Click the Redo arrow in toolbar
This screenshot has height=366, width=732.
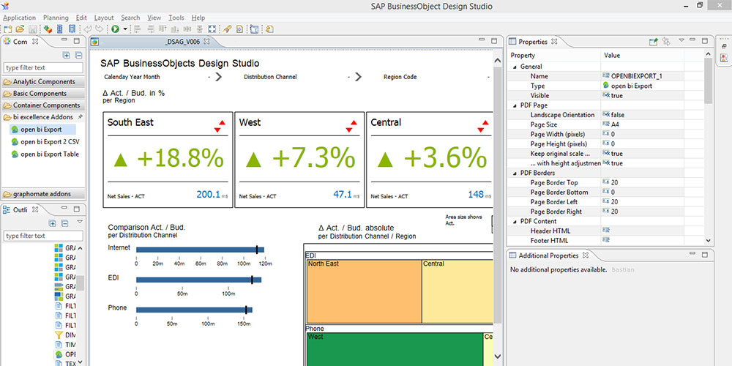click(x=100, y=29)
